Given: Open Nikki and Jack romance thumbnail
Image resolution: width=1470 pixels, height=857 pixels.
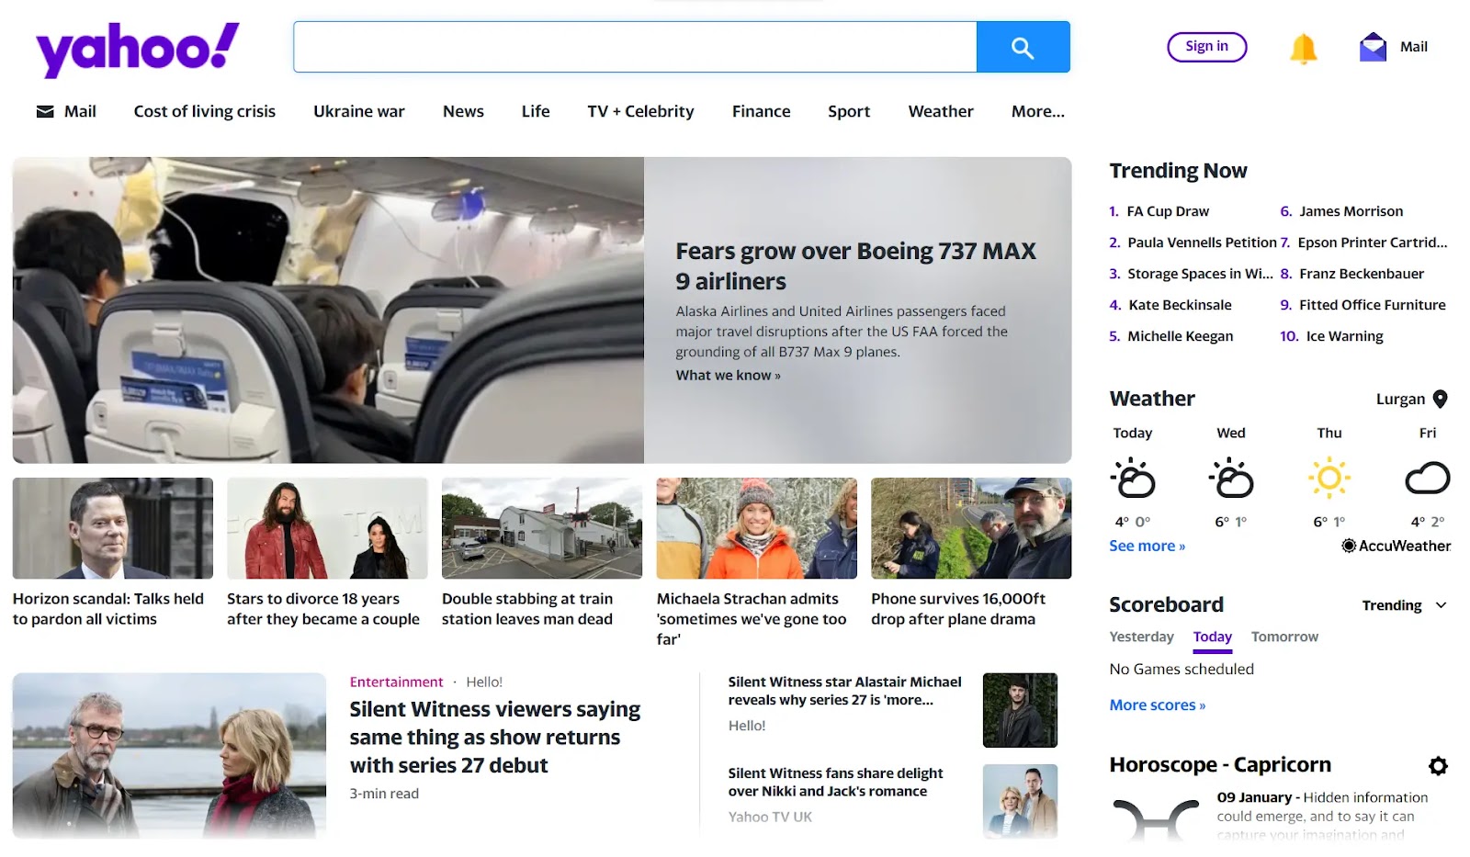Looking at the screenshot, I should pos(1020,801).
